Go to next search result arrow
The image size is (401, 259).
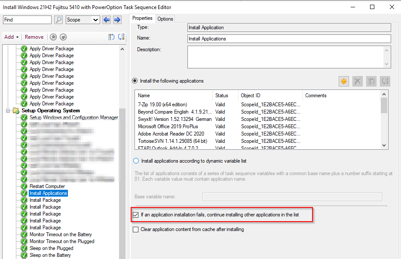coord(117,20)
